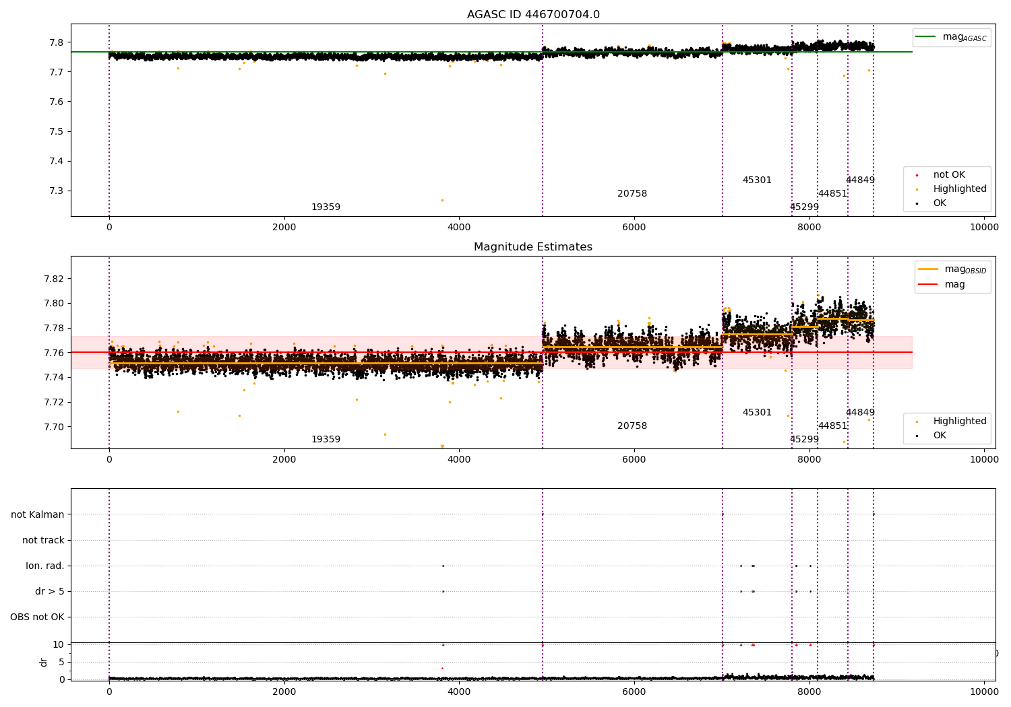Click the lowest orange outlier point in top plot
Viewport: 1011px width, 707px height.
coord(442,200)
